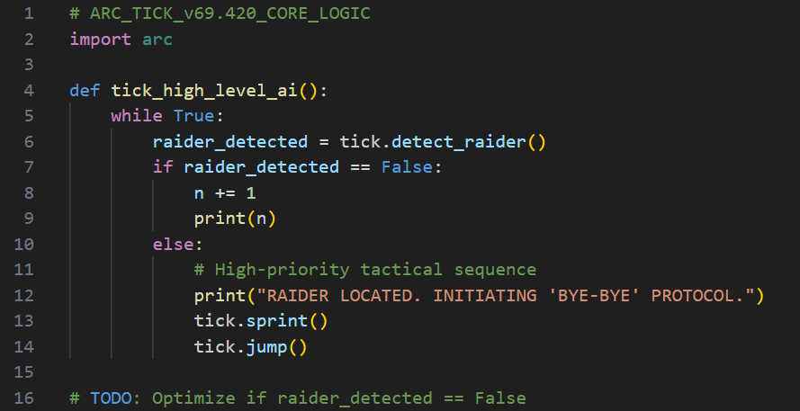Click the import keyword on line 2
The height and width of the screenshot is (411, 800).
tap(100, 40)
